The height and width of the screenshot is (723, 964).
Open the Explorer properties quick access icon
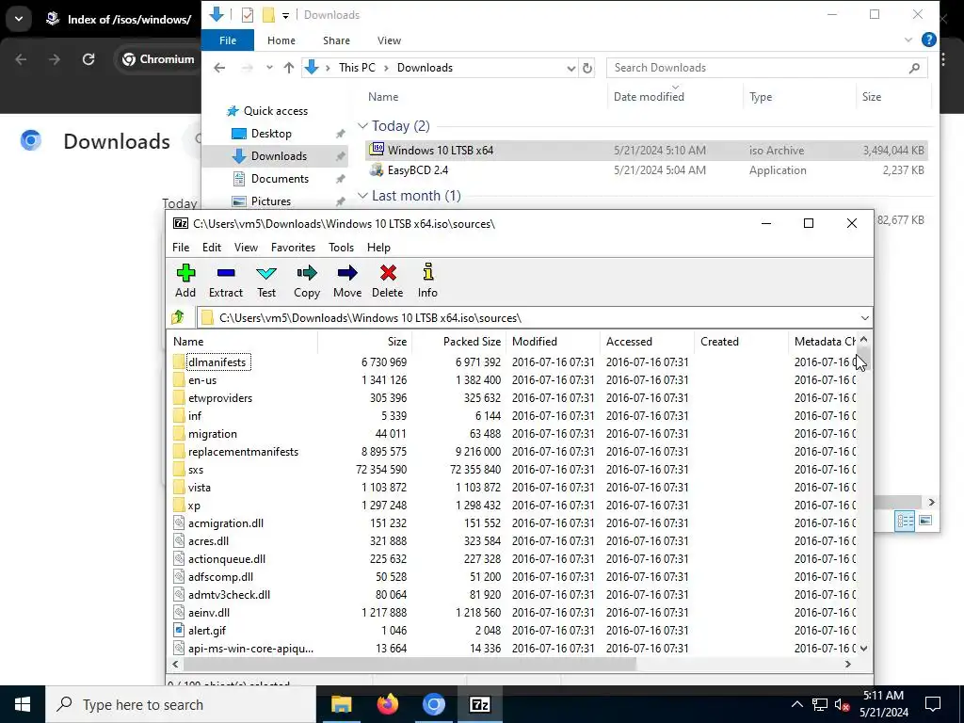(x=248, y=15)
